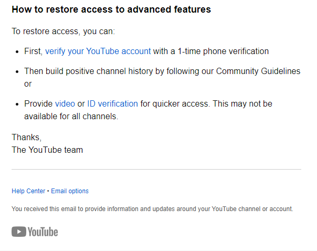
Task: Click the gray YouTube play button icon
Action: [19, 232]
